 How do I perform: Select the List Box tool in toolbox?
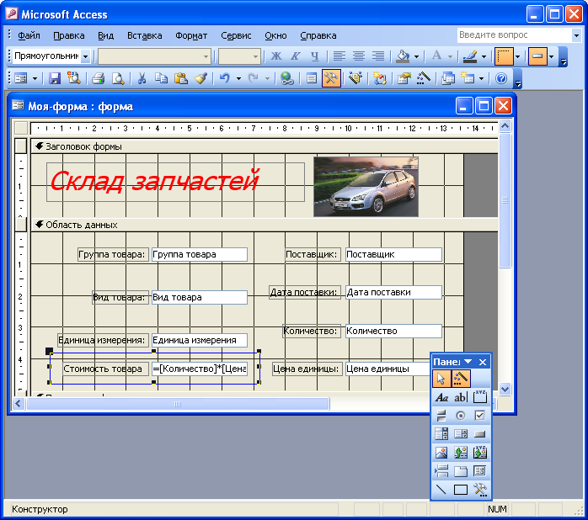point(461,434)
